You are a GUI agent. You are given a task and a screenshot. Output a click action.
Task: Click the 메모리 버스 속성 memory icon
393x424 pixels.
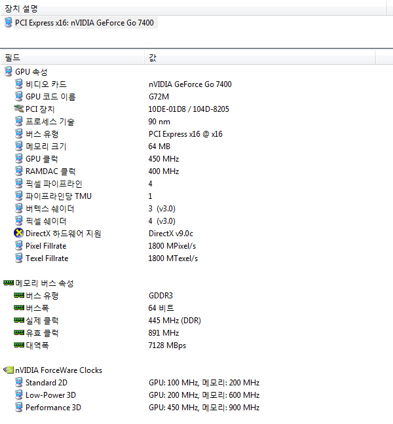(x=9, y=283)
